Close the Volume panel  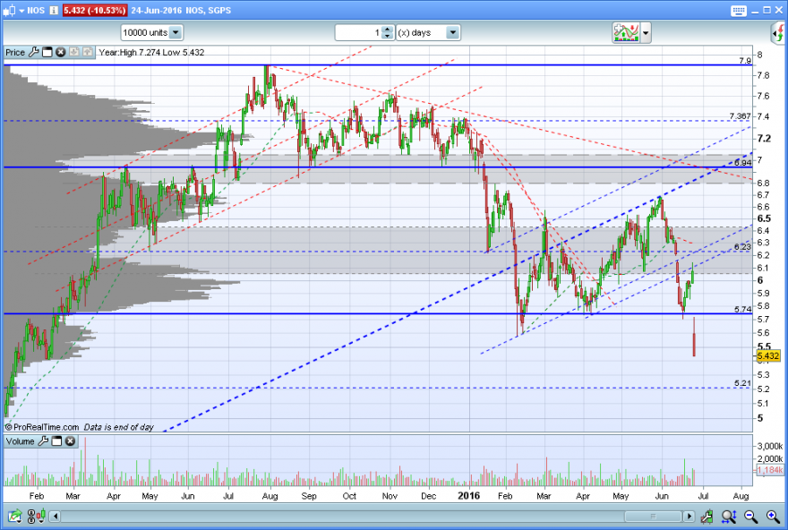pos(71,441)
